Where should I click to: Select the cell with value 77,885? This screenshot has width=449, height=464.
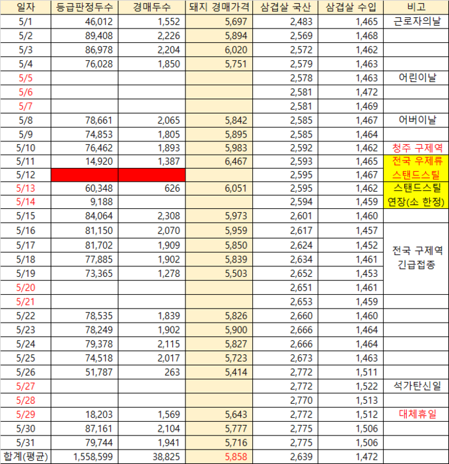click(85, 260)
